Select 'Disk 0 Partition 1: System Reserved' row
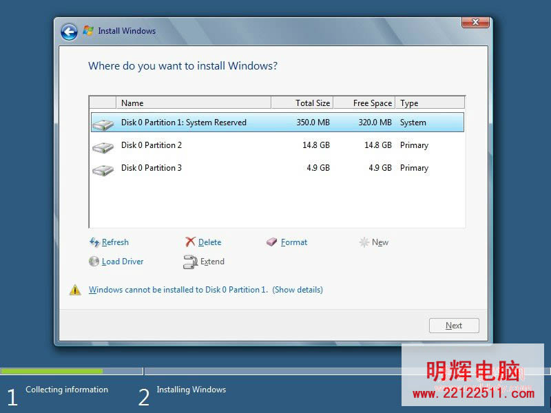The height and width of the screenshot is (413, 551). [x=278, y=123]
